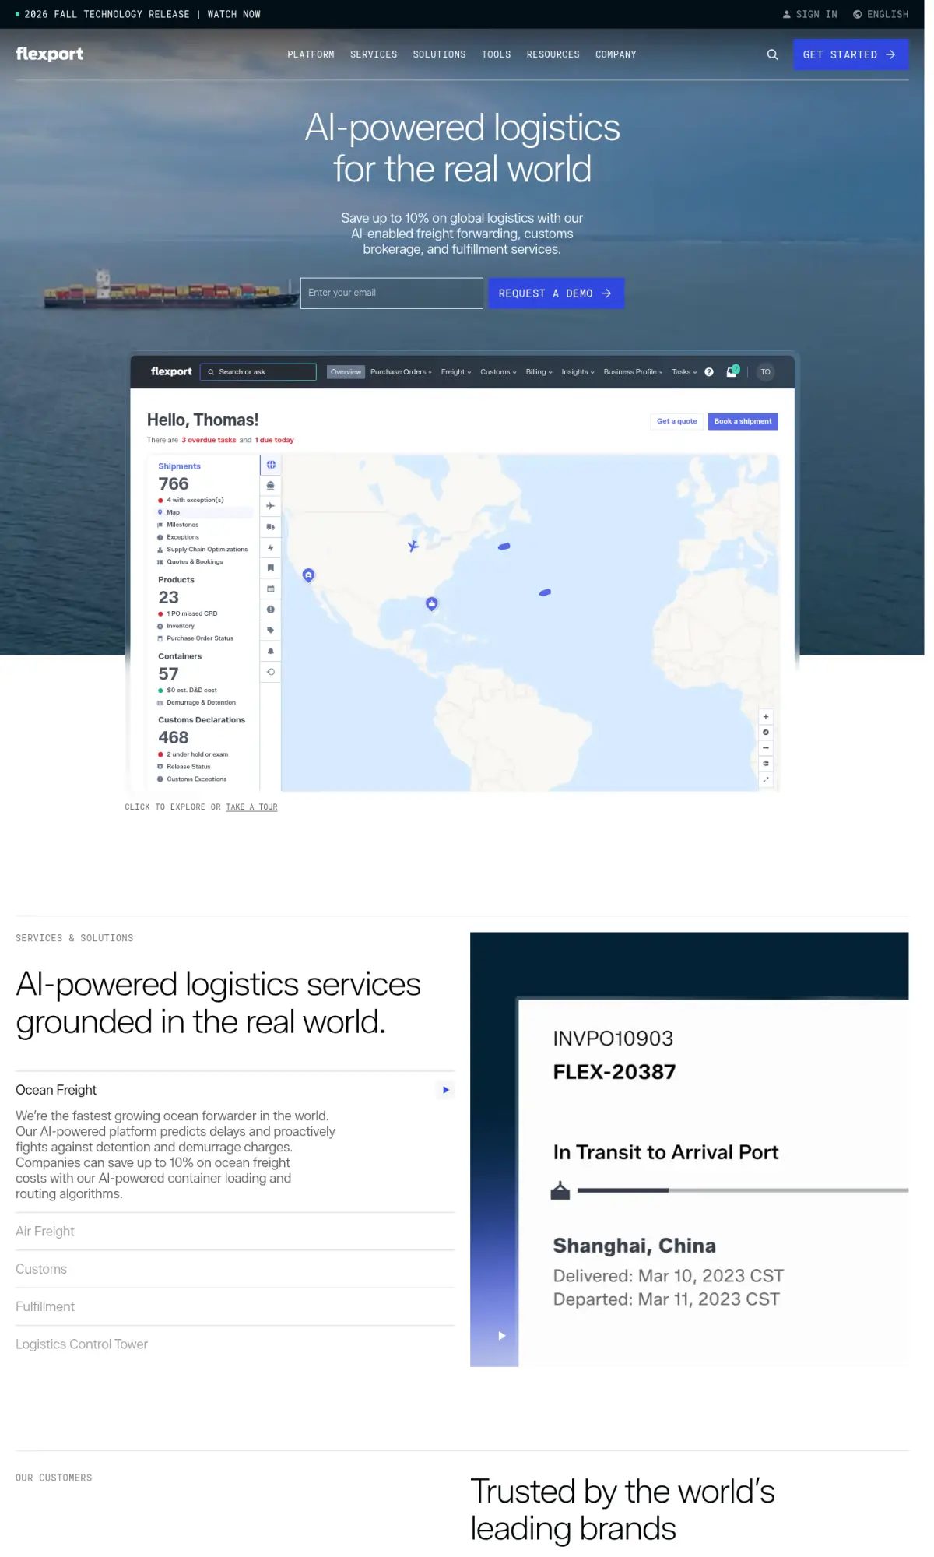Viewport: 934px width, 1557px height.
Task: Select 'Milestones' under Shipments
Action: pos(182,525)
